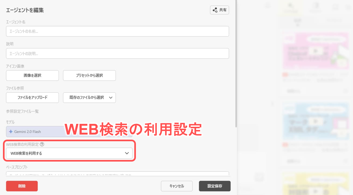Click the ファイルをアップロード button
Screen dimensions: 353x195
[32, 98]
